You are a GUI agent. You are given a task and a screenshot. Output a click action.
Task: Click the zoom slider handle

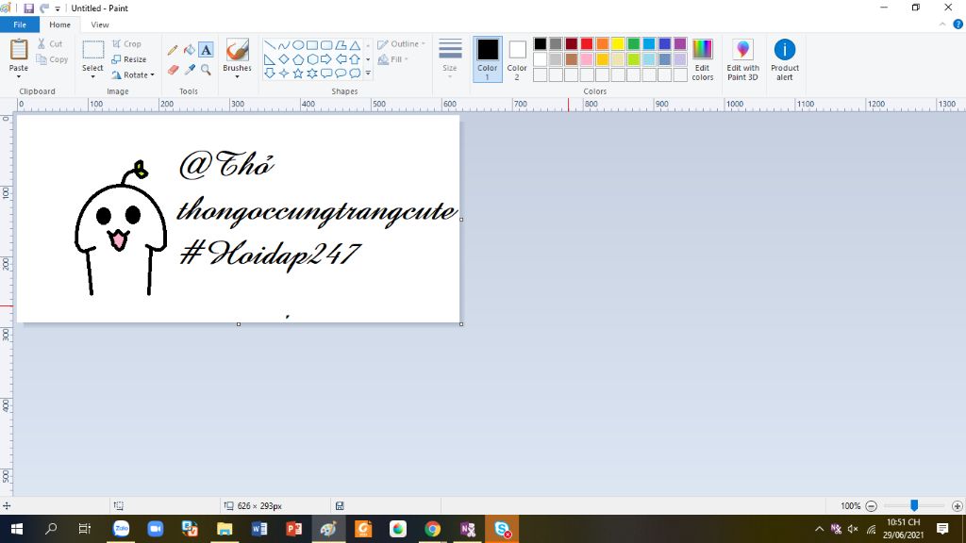914,505
